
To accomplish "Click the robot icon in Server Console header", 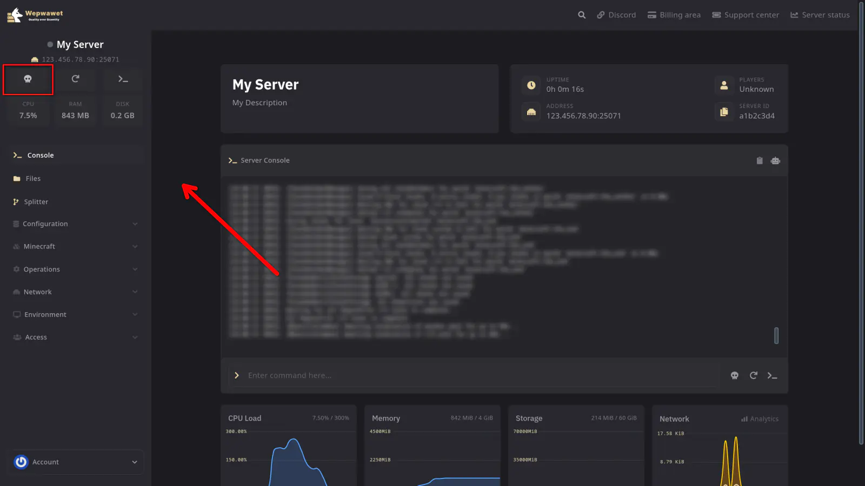I will 776,160.
